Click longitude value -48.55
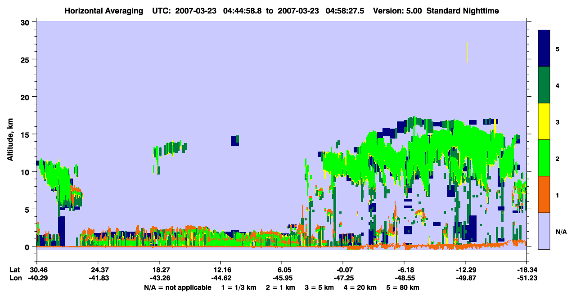 [404, 278]
